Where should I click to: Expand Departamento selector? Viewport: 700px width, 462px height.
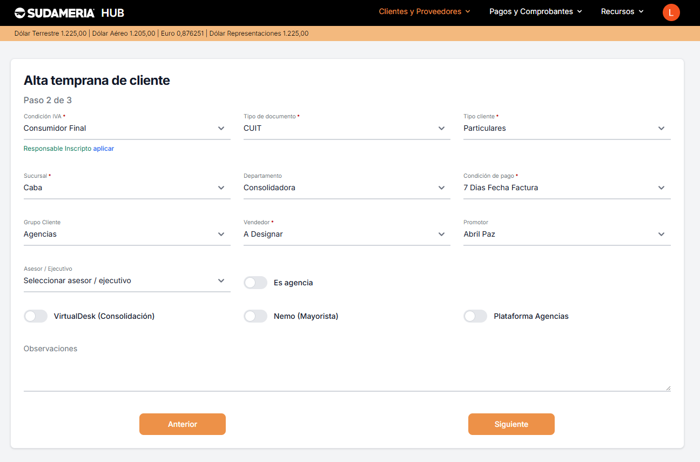pyautogui.click(x=347, y=188)
